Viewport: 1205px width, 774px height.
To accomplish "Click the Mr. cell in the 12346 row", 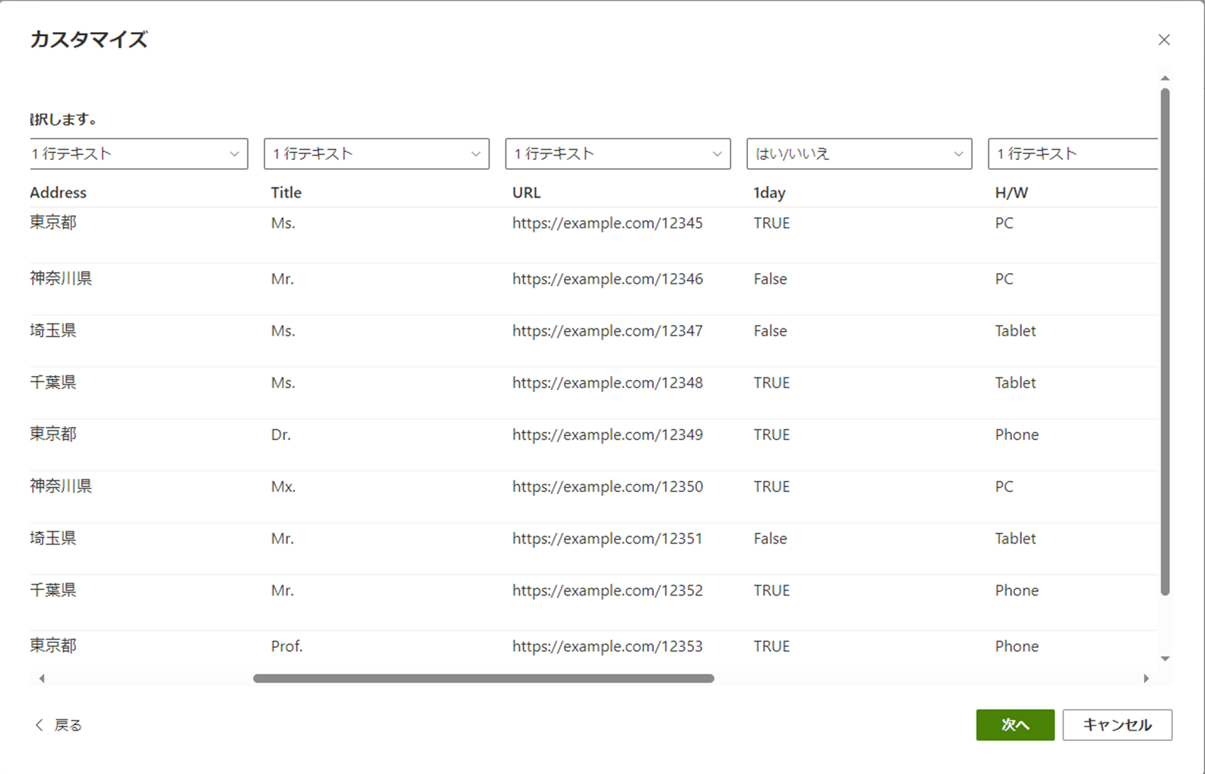I will pos(283,279).
